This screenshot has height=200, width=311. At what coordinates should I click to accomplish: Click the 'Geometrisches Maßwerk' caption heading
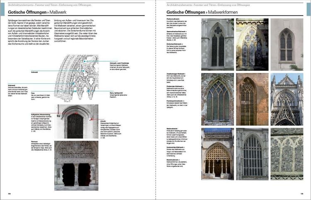coord(177,32)
